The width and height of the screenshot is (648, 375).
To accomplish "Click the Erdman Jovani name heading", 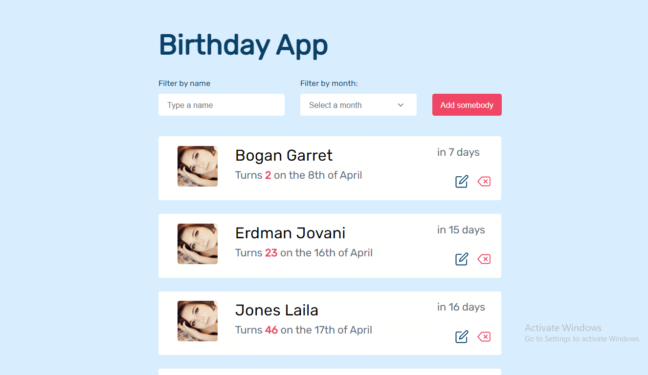I will [290, 233].
